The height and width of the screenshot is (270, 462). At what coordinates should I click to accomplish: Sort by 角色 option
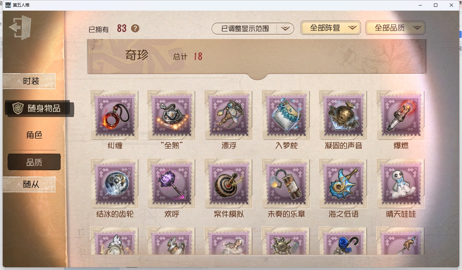click(34, 135)
